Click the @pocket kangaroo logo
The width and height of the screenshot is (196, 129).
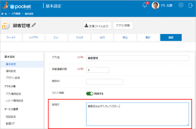click(16, 6)
